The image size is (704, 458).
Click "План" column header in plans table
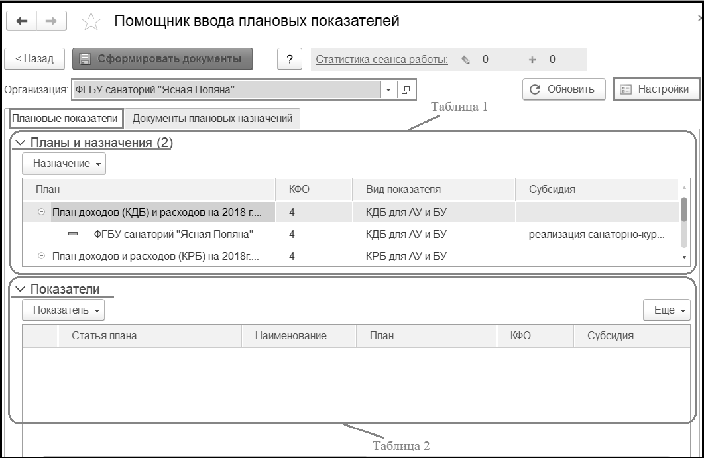[x=148, y=189]
